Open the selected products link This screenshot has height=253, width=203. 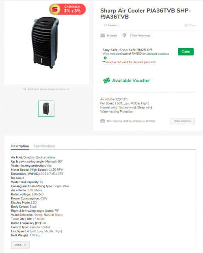(158, 54)
